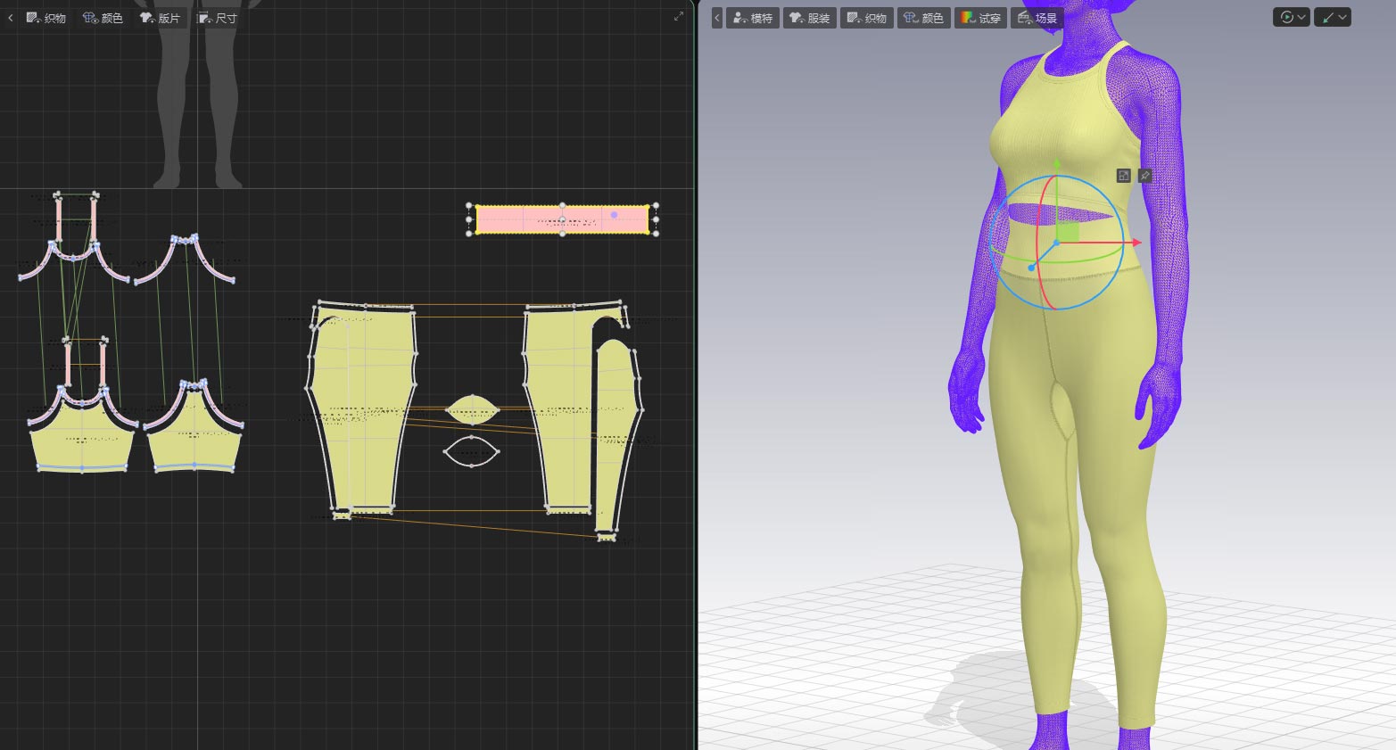The image size is (1396, 750).
Task: Collapse the 3D toolbar with the left chevron
Action: pos(716,18)
